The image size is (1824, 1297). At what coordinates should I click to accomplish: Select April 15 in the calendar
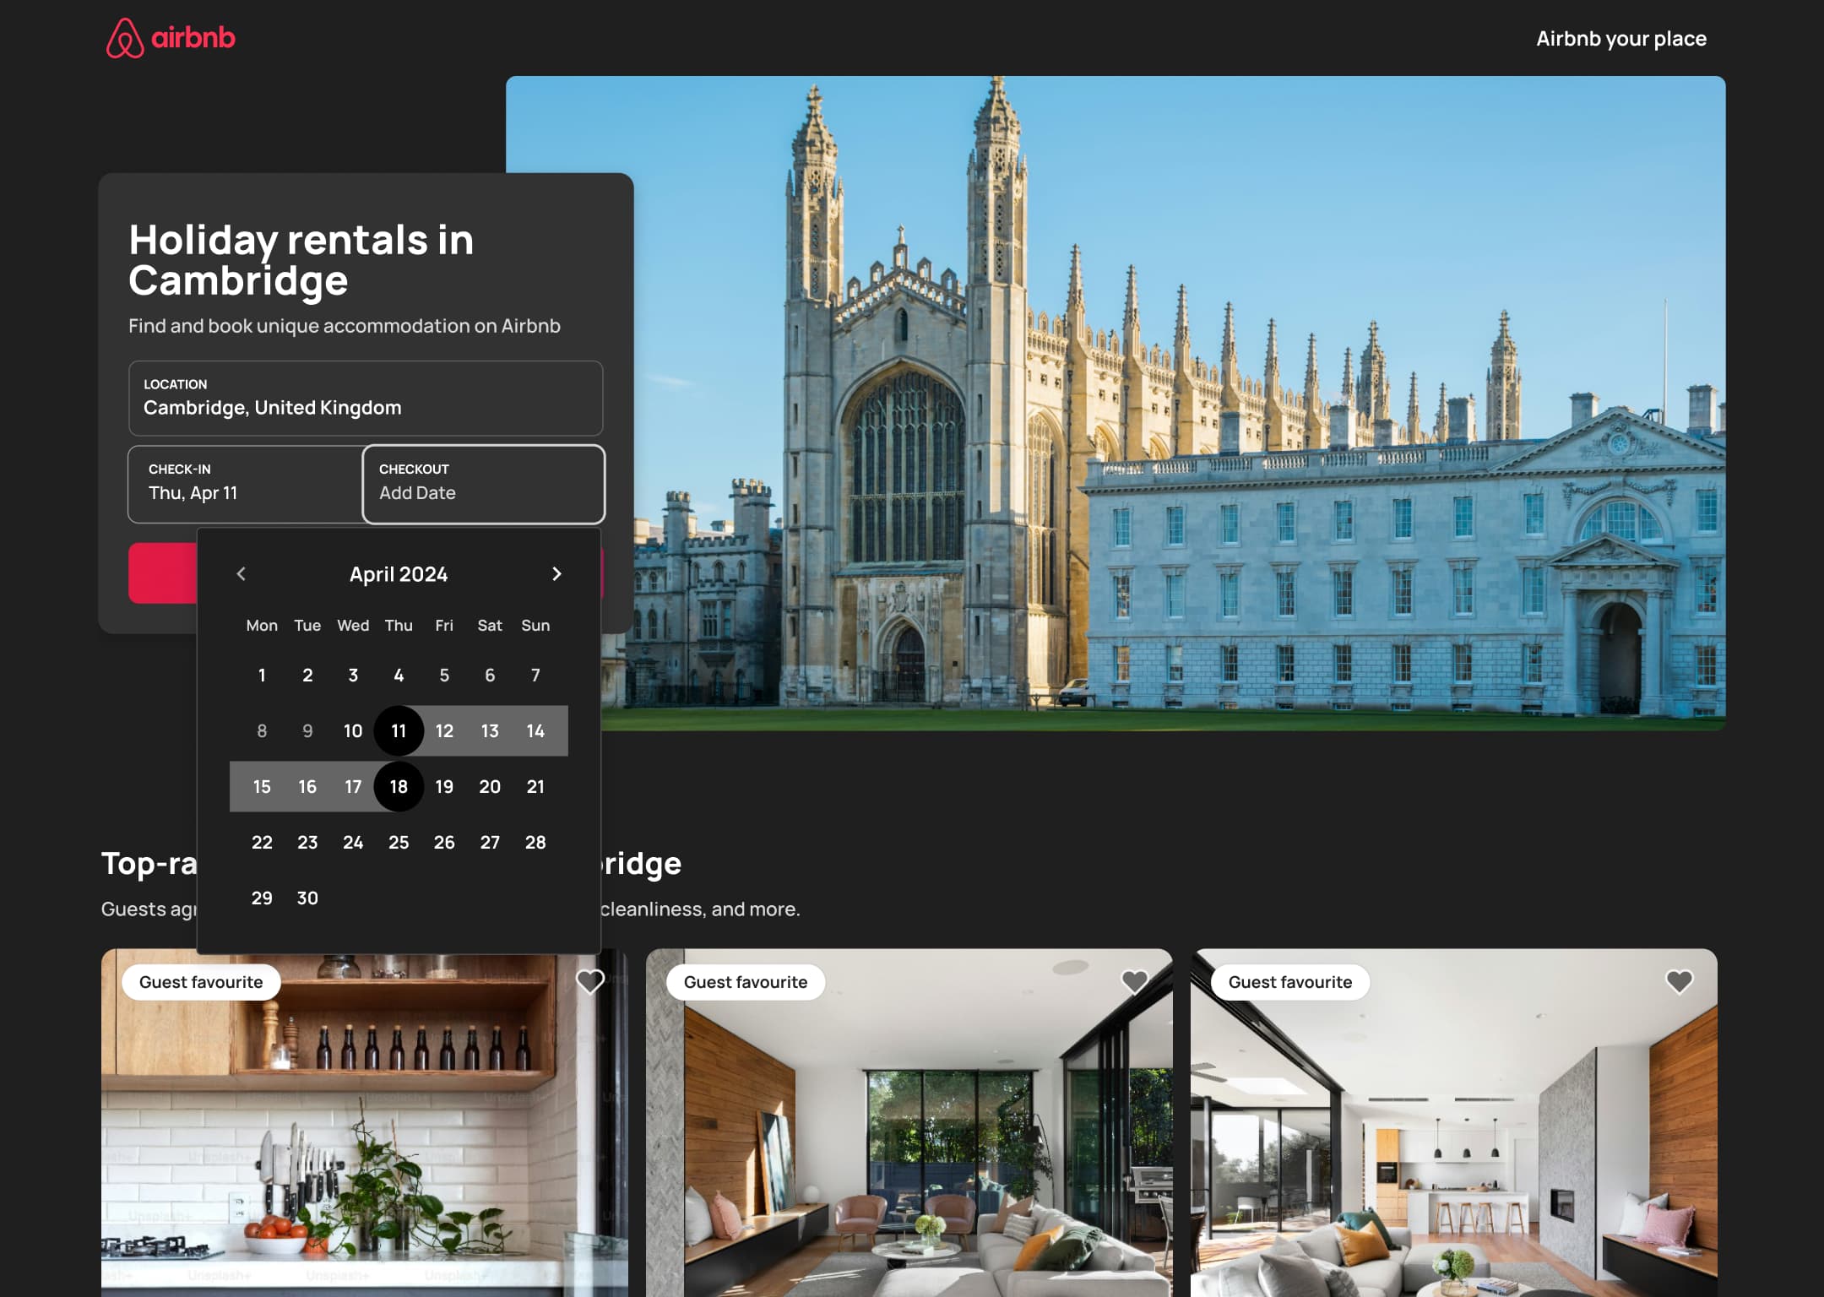262,786
